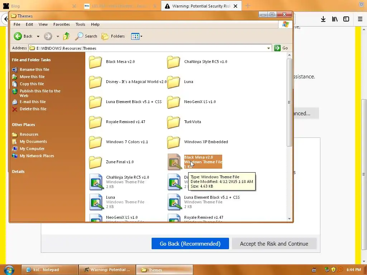The image size is (367, 275).
Task: Go up one folder level
Action: [x=66, y=36]
